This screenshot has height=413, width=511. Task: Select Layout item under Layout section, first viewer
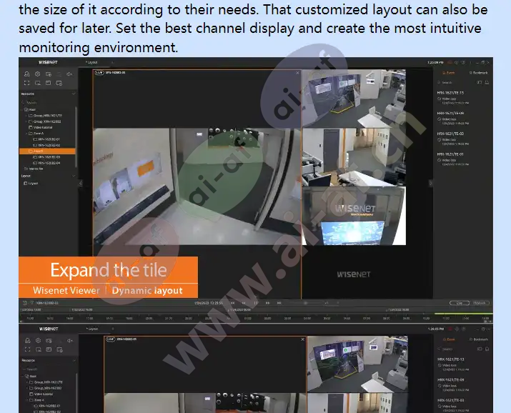(x=31, y=184)
